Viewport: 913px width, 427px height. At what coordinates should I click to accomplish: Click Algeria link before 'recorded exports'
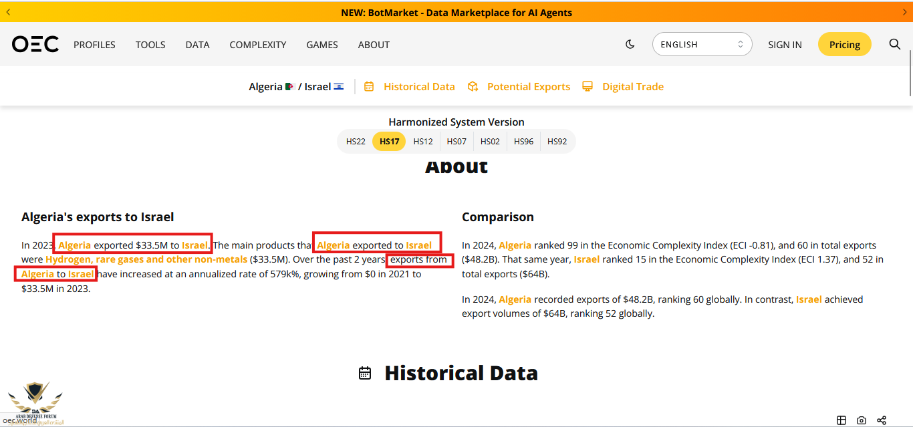[515, 299]
